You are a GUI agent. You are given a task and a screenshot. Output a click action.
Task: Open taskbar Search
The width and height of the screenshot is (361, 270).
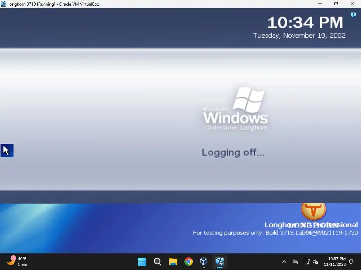point(158,262)
